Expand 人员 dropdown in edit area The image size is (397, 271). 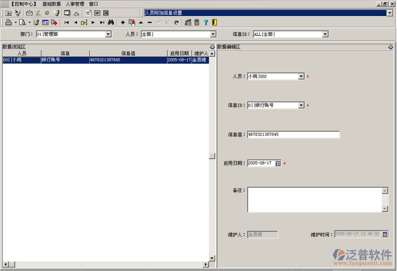(301, 76)
